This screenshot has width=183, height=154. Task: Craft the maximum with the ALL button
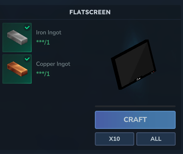click(156, 139)
